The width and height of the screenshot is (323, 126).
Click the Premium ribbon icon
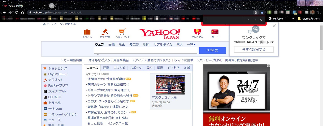(197, 32)
